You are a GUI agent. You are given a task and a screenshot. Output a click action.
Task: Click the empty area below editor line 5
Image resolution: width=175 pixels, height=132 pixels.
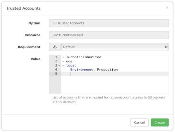[115, 85]
